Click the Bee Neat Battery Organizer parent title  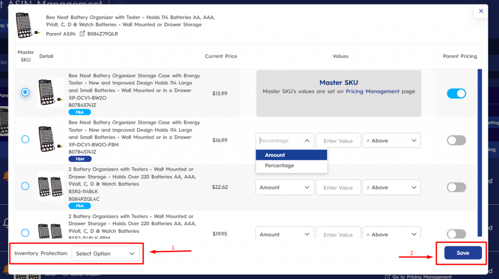131,21
